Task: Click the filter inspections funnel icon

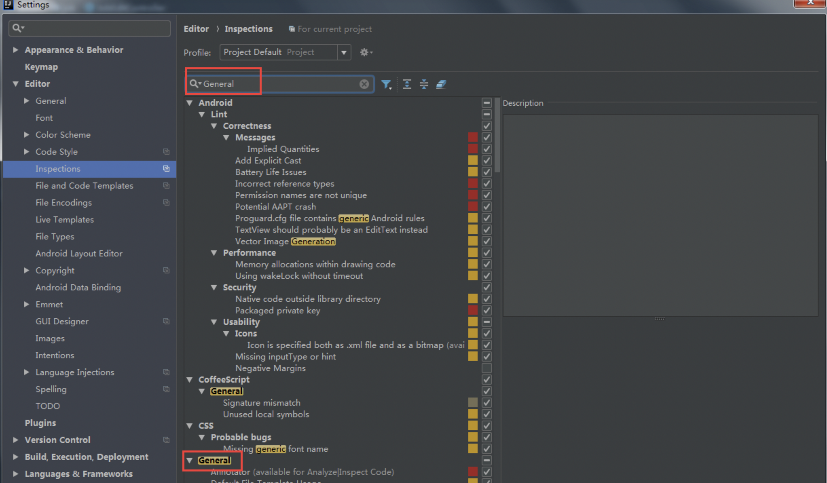Action: coord(386,84)
